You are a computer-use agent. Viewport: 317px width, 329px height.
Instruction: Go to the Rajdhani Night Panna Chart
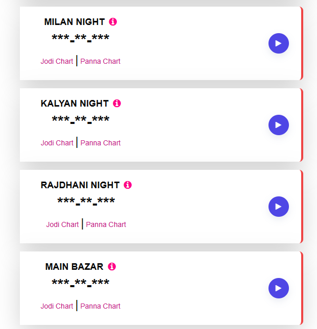(106, 224)
